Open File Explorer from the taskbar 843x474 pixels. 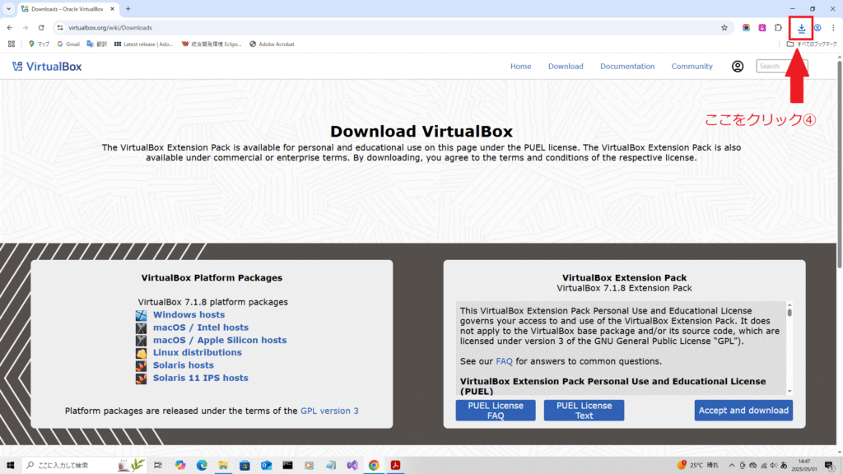pos(223,466)
